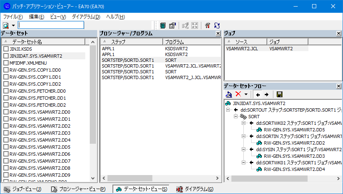Sort by ステップ column header
The height and width of the screenshot is (194, 343).
(x=132, y=42)
